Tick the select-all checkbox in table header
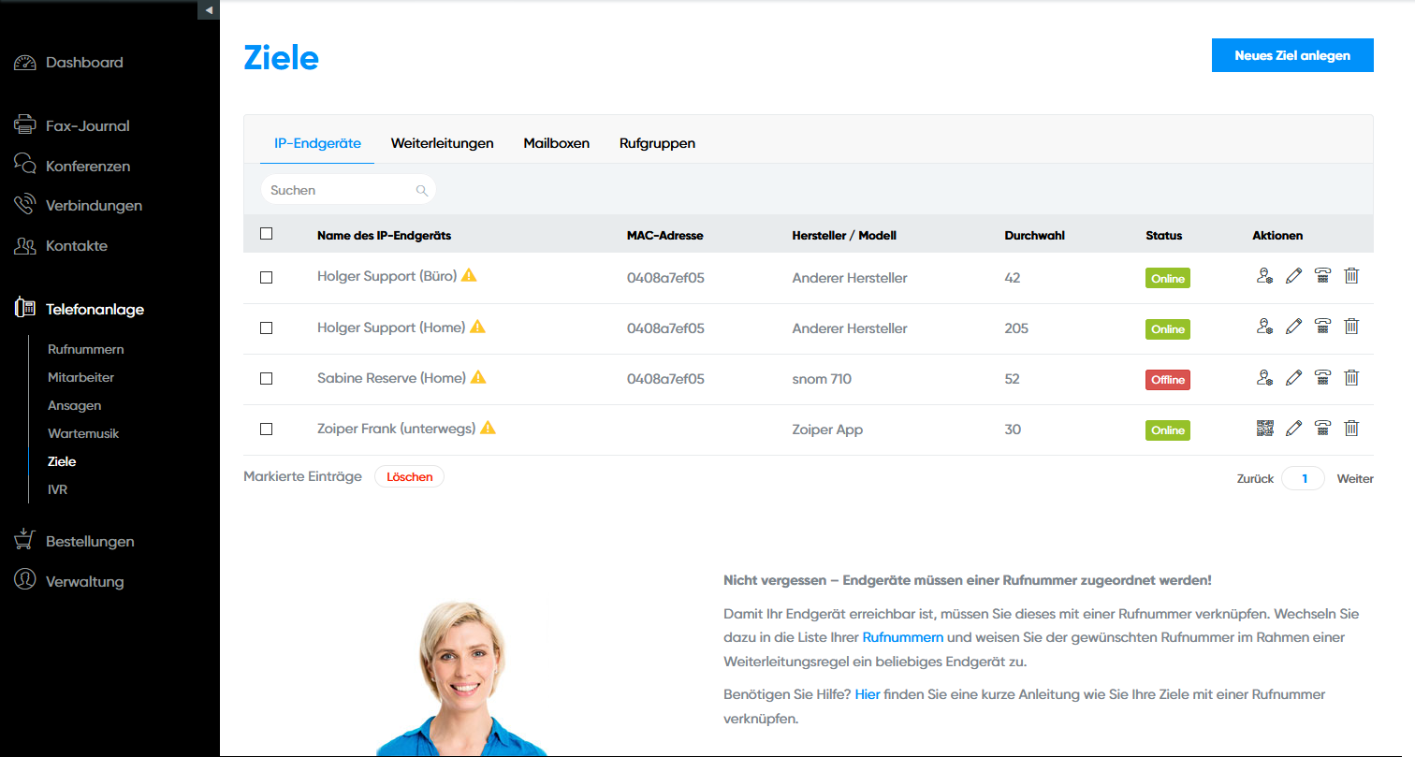 tap(266, 234)
